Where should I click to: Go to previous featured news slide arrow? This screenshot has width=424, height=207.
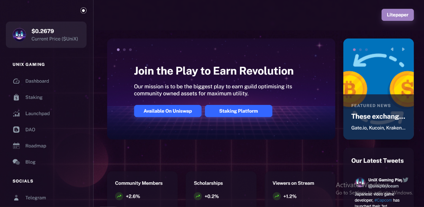pos(392,49)
